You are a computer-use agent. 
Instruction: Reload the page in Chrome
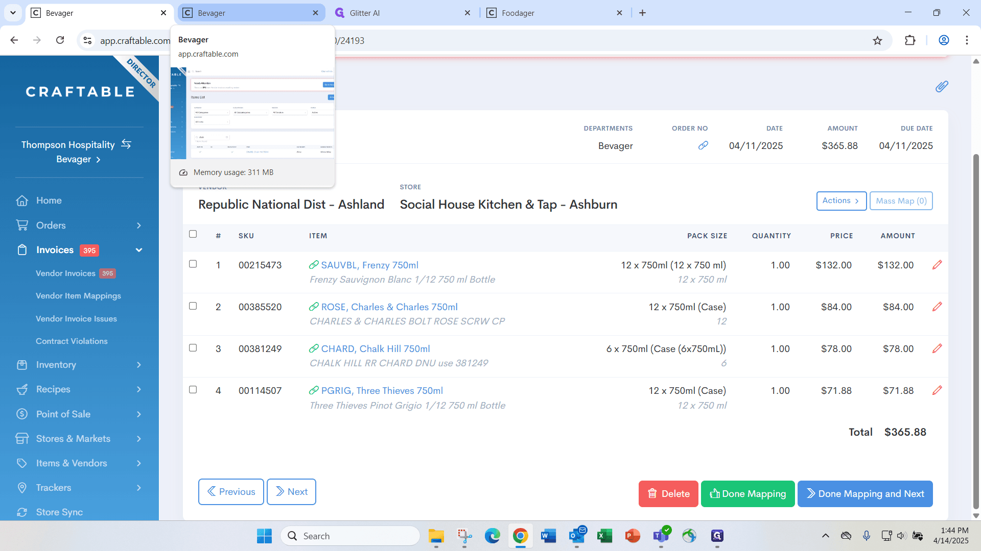click(x=60, y=40)
